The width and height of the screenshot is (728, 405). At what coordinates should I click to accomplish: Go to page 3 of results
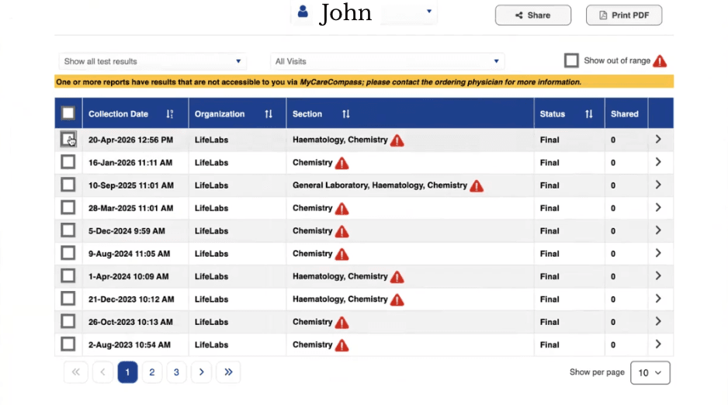pos(176,372)
